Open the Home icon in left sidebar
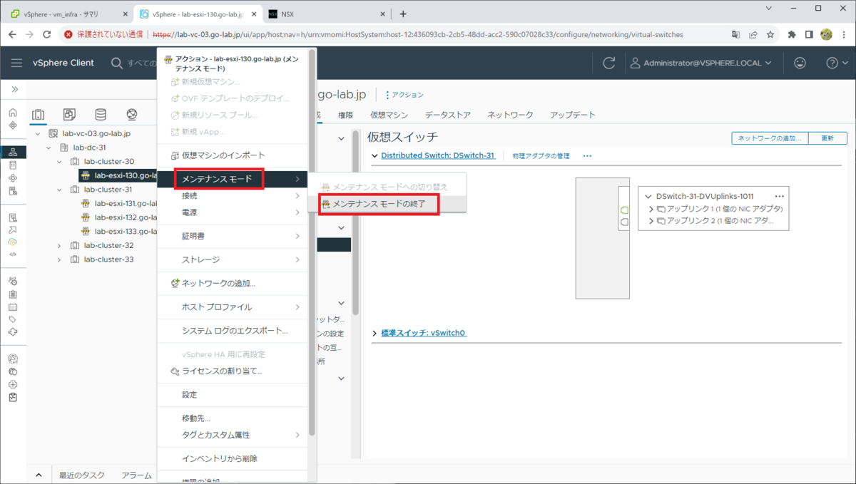Image resolution: width=856 pixels, height=484 pixels. [13, 113]
